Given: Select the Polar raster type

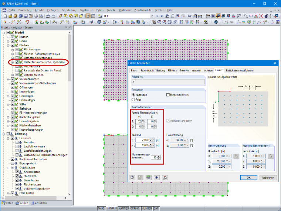Looking at the screenshot, I should click(x=133, y=100).
